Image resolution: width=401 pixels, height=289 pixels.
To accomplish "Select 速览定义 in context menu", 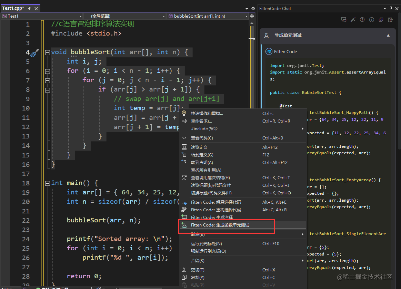I will tap(243, 147).
